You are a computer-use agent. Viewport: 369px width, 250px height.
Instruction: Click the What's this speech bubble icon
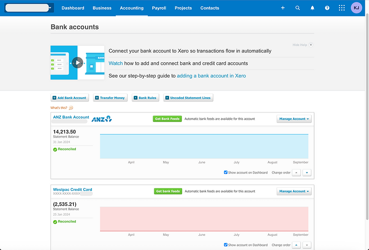71,108
